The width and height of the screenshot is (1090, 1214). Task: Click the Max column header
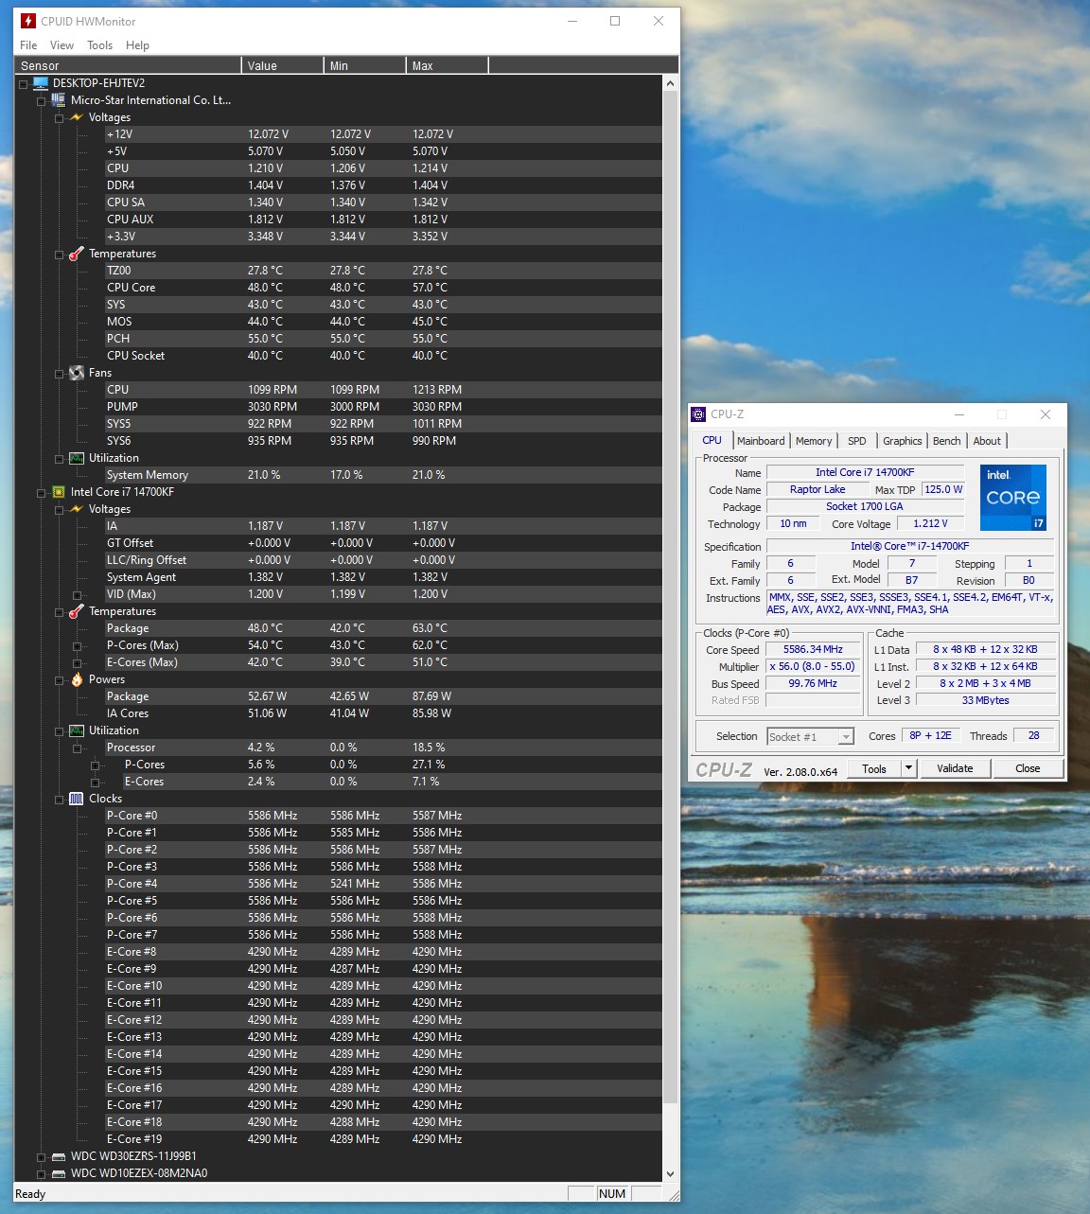pos(448,65)
